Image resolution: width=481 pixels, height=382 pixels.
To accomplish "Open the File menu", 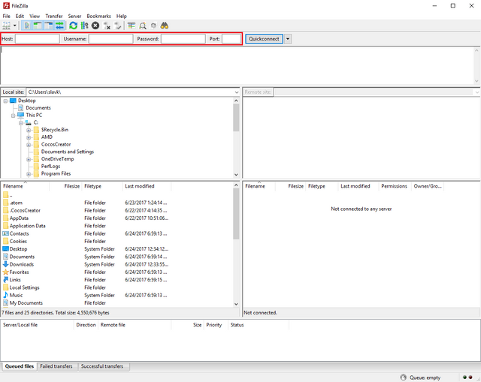I will 7,16.
